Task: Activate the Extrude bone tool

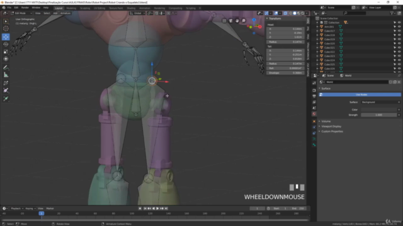Action: (6, 99)
